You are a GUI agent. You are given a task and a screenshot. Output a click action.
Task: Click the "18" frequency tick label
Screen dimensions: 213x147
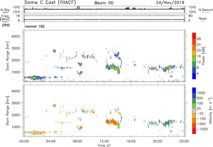pos(18,16)
